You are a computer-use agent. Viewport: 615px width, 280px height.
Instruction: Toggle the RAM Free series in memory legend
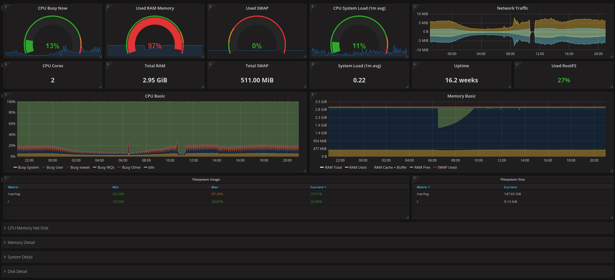pyautogui.click(x=422, y=167)
